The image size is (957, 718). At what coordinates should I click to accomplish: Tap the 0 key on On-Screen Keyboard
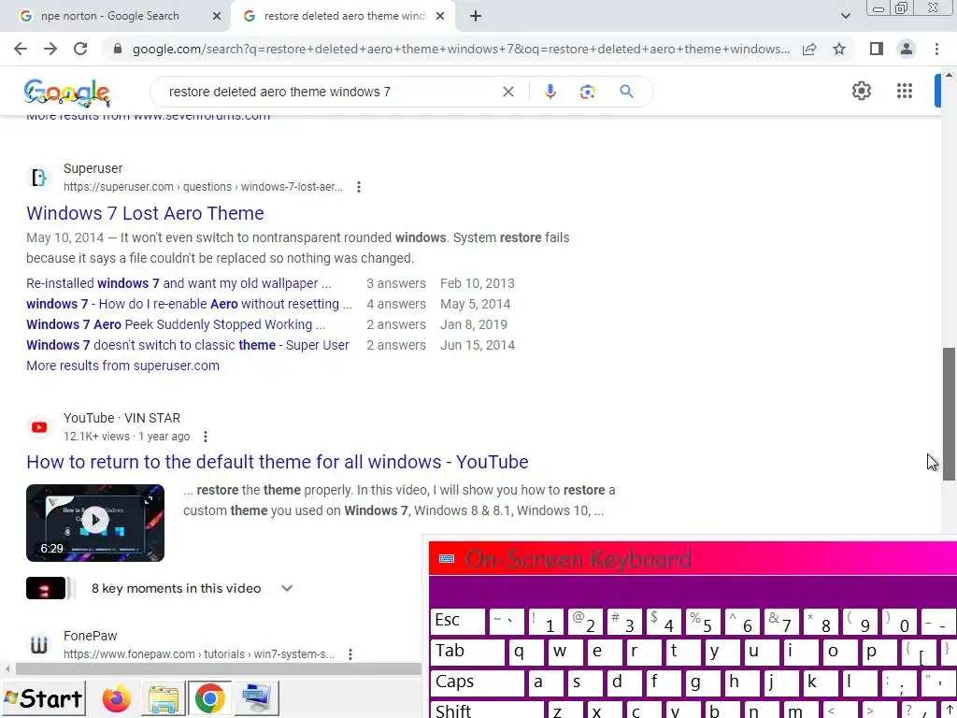tap(900, 622)
